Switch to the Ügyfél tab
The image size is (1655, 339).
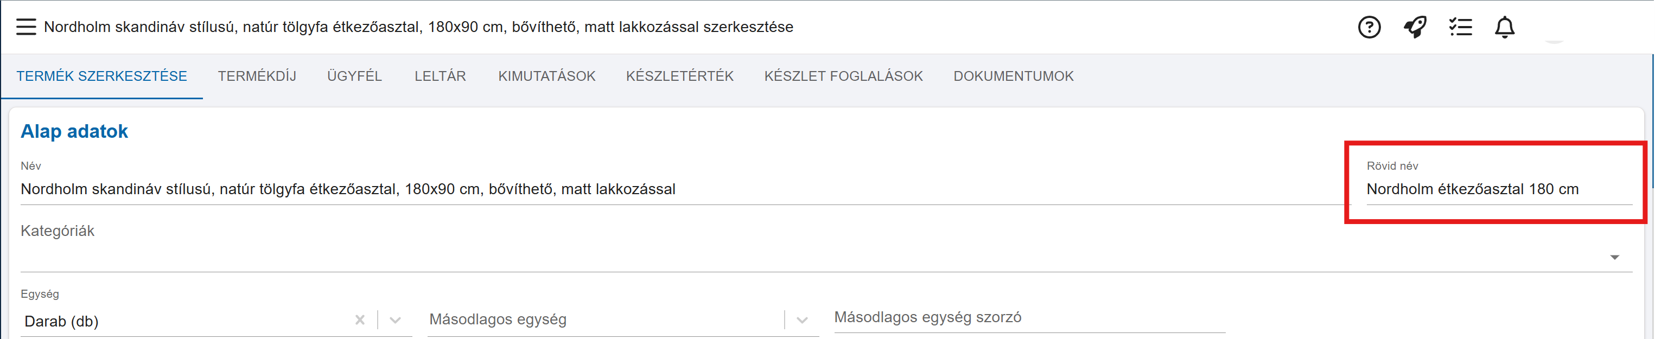[355, 76]
